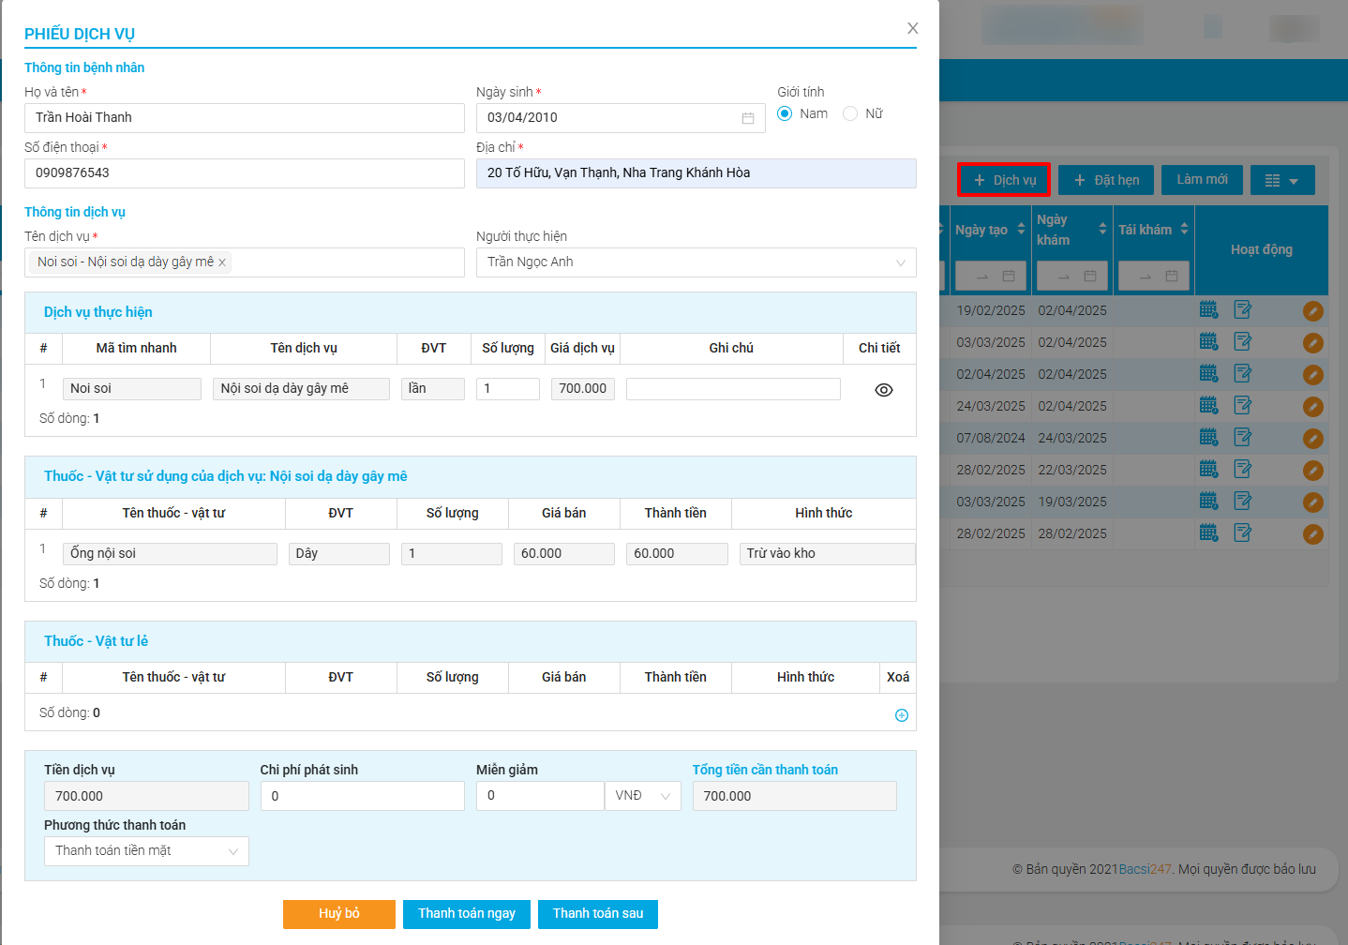Click note icon in 19/02/2025 row
1348x945 pixels.
[x=1243, y=310]
